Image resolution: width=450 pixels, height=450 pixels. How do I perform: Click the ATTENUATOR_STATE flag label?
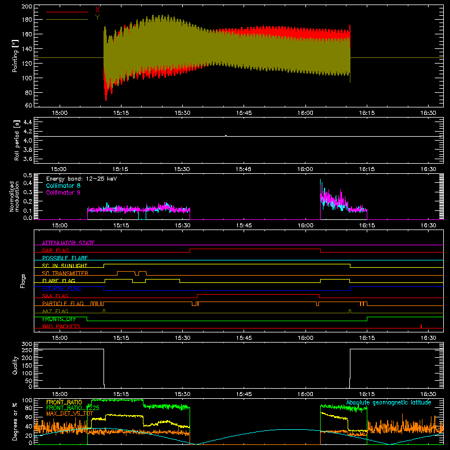point(68,243)
